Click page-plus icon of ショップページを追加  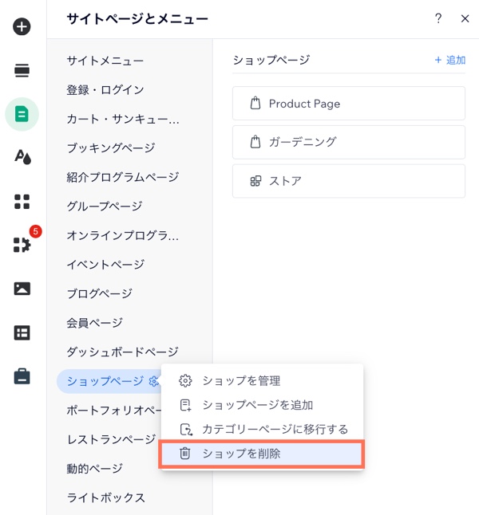(x=185, y=405)
